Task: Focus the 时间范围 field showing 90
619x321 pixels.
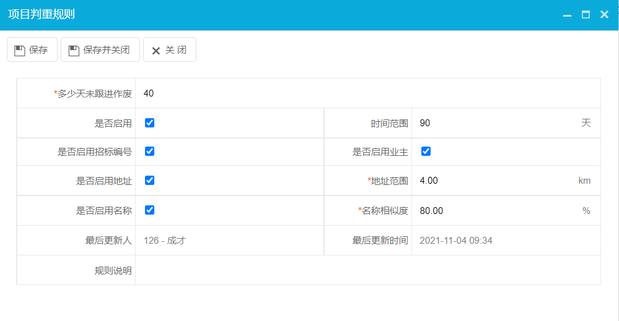Action: click(x=496, y=123)
